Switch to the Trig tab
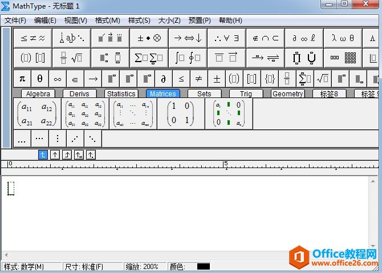The image size is (382, 273). click(x=246, y=94)
